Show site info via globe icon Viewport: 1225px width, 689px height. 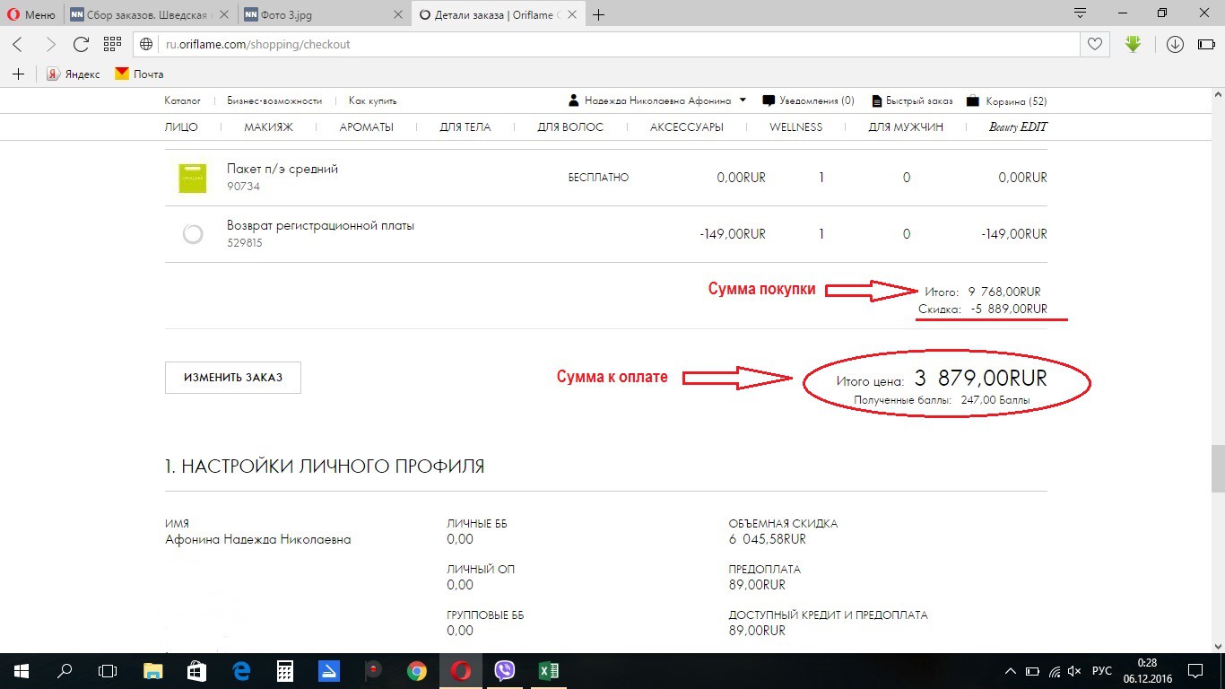pyautogui.click(x=148, y=44)
